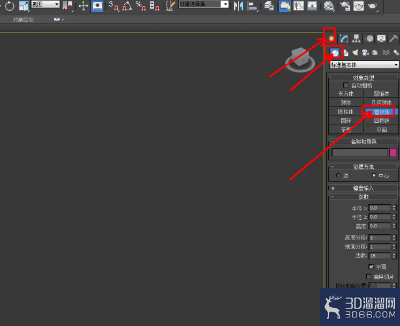Open the Render Setup icon

click(345, 6)
